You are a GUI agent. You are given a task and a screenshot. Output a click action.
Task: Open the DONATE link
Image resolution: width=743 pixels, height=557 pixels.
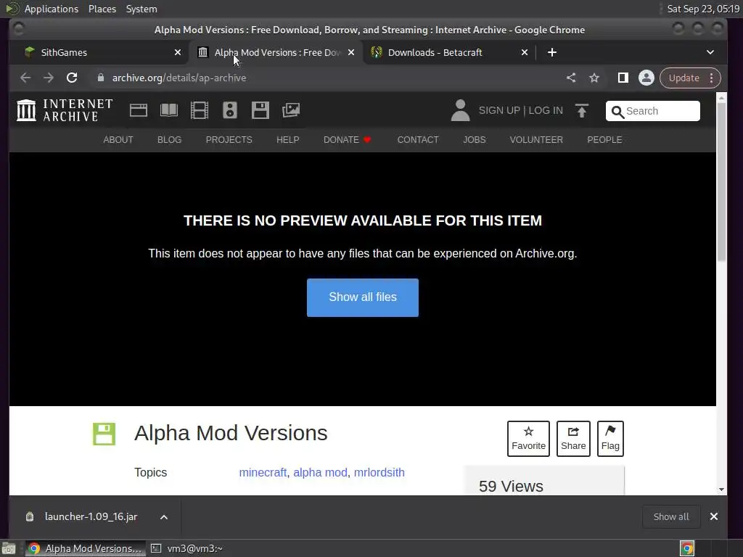pos(347,140)
